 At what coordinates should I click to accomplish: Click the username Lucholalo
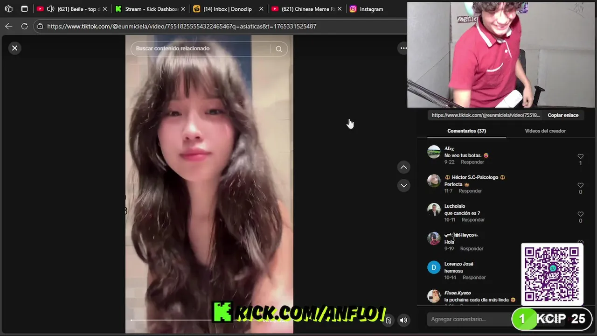pyautogui.click(x=455, y=206)
